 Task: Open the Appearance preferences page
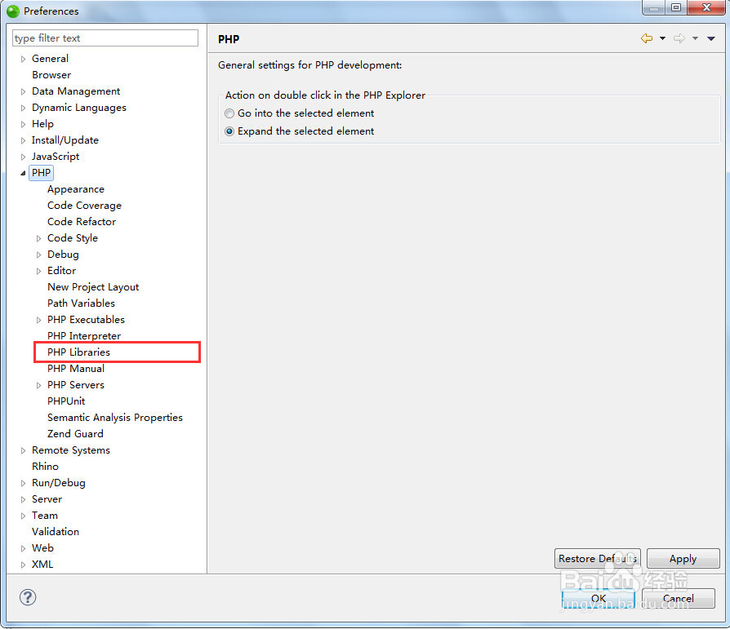[76, 189]
